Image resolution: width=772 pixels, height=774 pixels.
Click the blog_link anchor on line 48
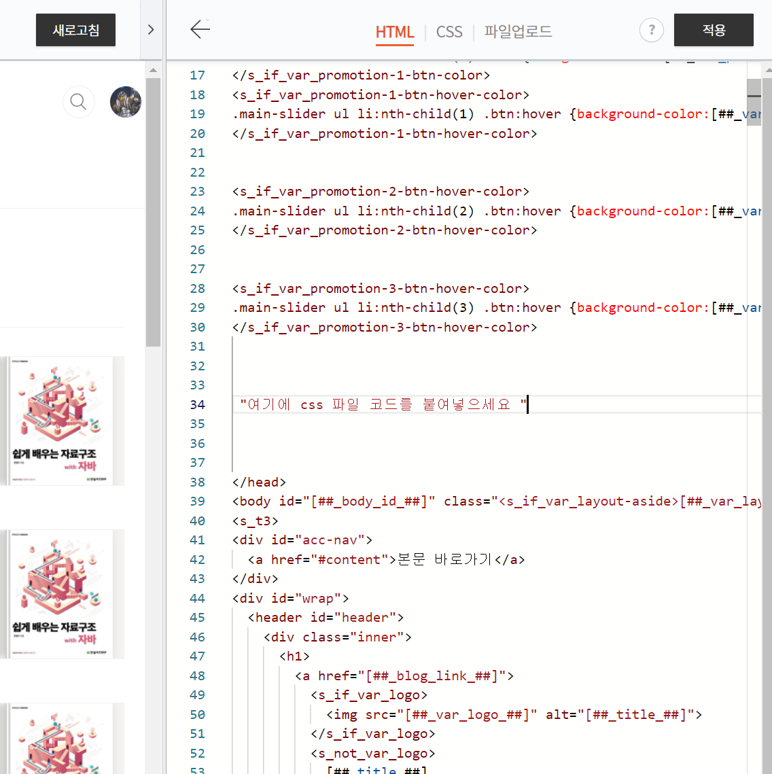pyautogui.click(x=404, y=675)
